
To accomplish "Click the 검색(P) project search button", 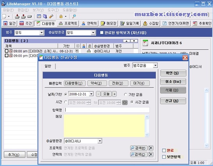I will coord(139,148).
